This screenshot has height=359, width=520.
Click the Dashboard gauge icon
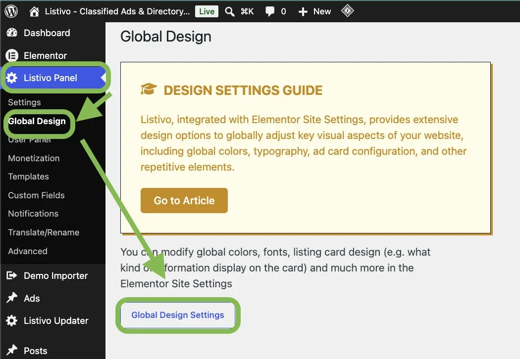[12, 33]
